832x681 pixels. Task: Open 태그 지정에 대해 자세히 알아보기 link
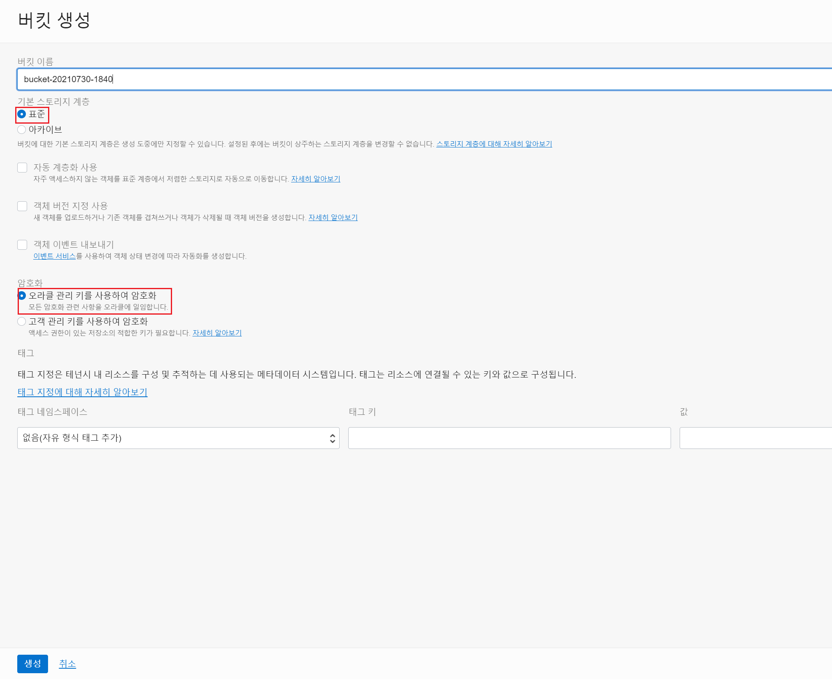[x=82, y=392]
